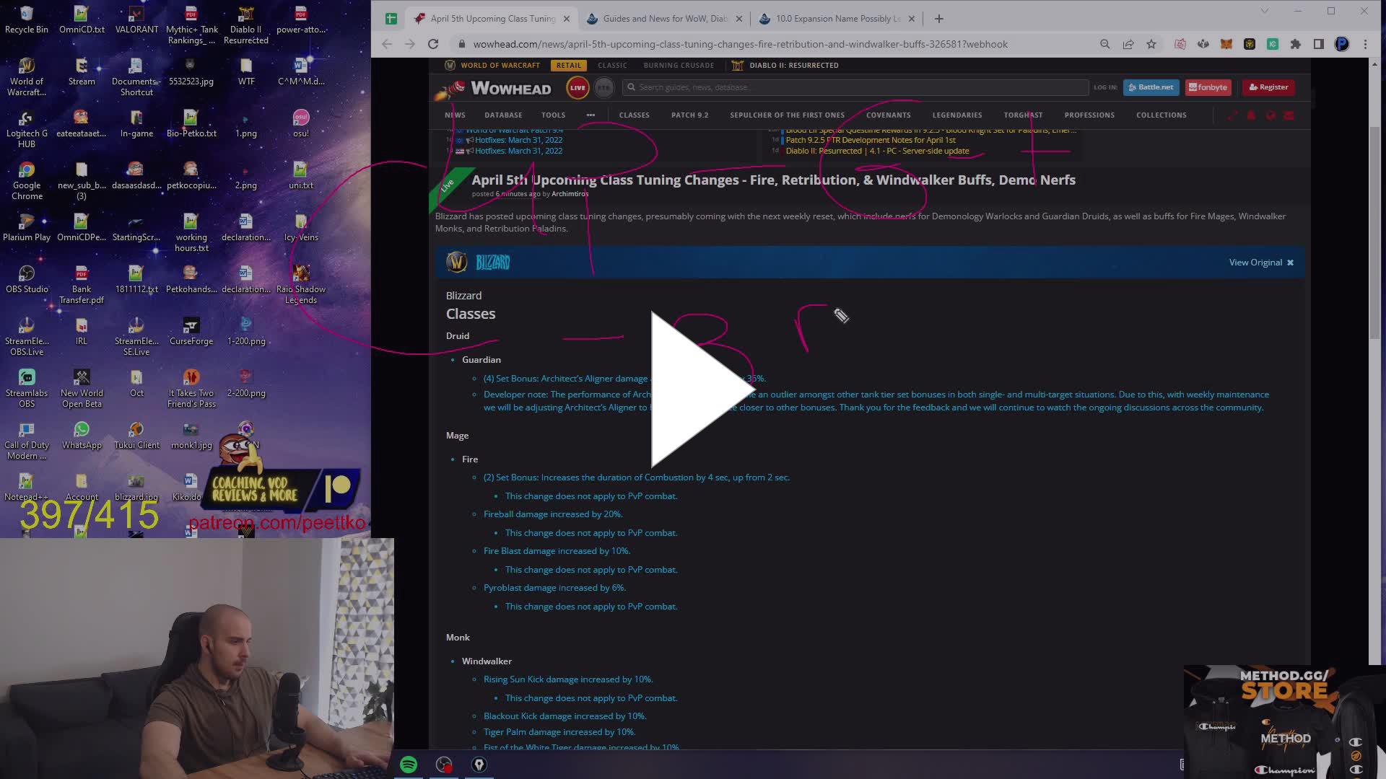The width and height of the screenshot is (1386, 779).
Task: Reload the Wowhead page
Action: 433,44
